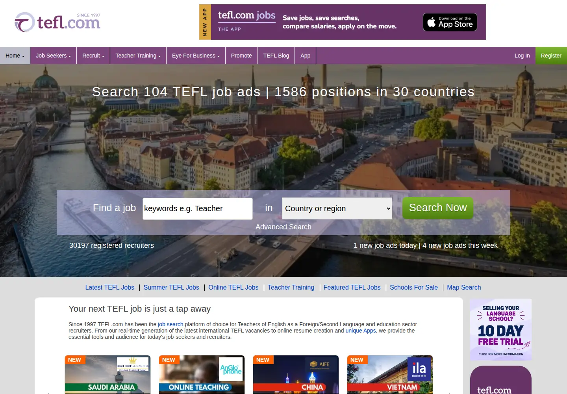The width and height of the screenshot is (567, 394).
Task: Open the Saudi Arabia job card
Action: (107, 375)
